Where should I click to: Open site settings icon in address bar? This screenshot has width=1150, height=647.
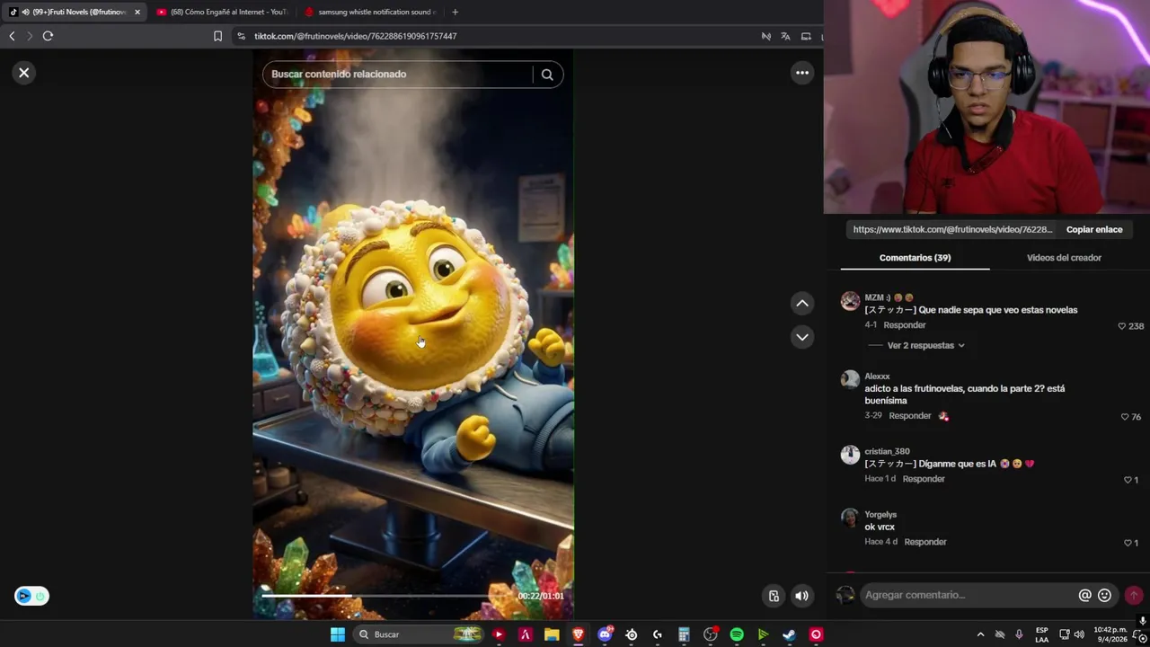pyautogui.click(x=241, y=36)
